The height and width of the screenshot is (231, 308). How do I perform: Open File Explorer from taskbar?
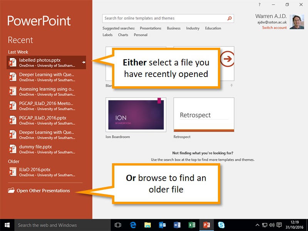147,225
